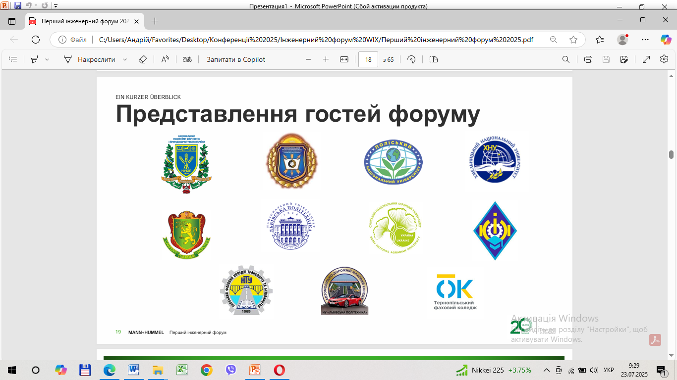
Task: Start the Read aloud feature
Action: 165,59
